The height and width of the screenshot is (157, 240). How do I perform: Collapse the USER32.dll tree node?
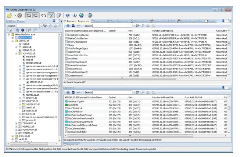point(13,41)
